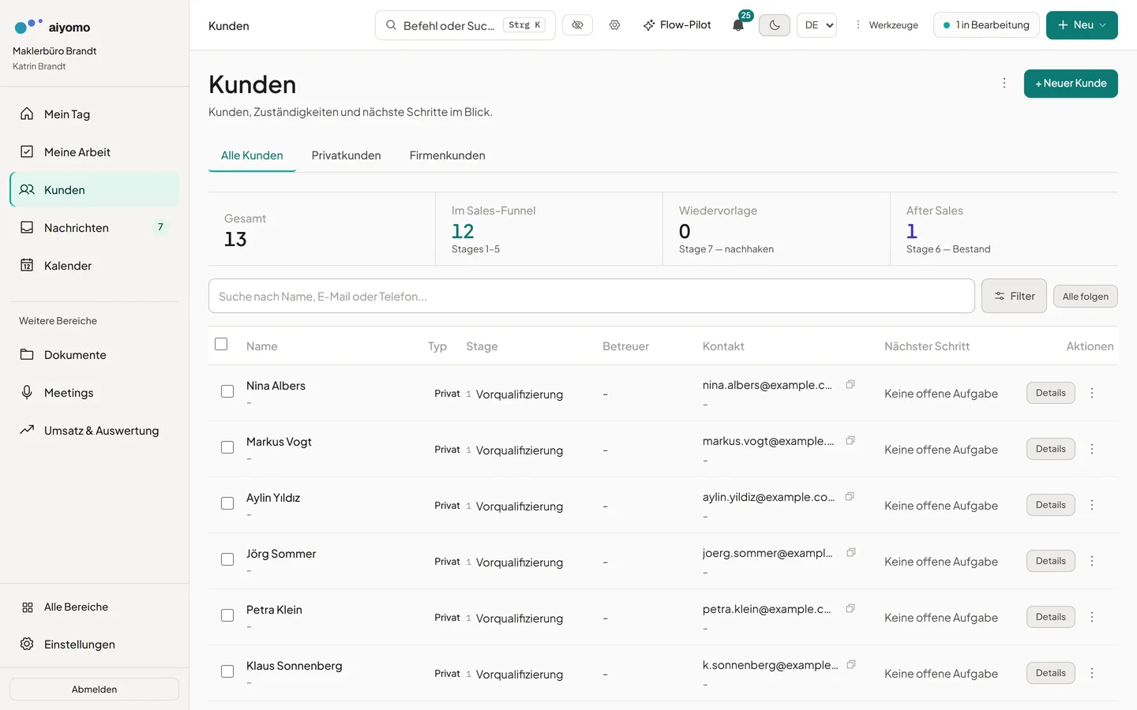Click the Nachrichten inbox icon

27,227
